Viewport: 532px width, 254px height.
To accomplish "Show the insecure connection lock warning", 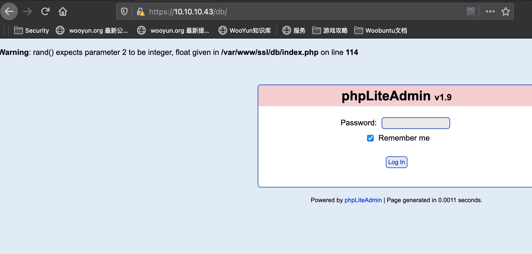I will 141,12.
